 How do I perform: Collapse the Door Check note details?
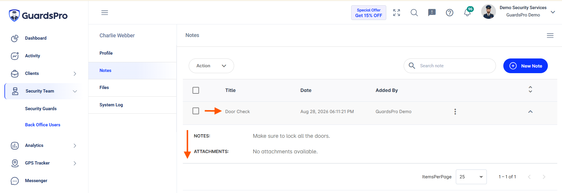pyautogui.click(x=530, y=112)
